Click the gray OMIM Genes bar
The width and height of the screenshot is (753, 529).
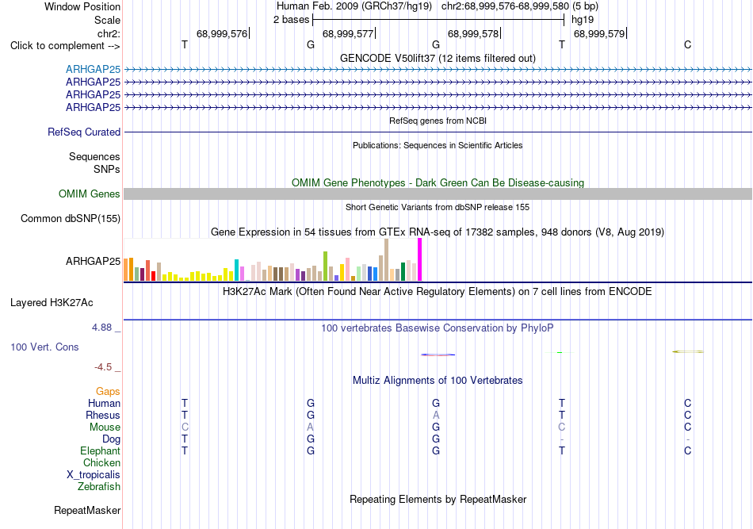pos(438,194)
